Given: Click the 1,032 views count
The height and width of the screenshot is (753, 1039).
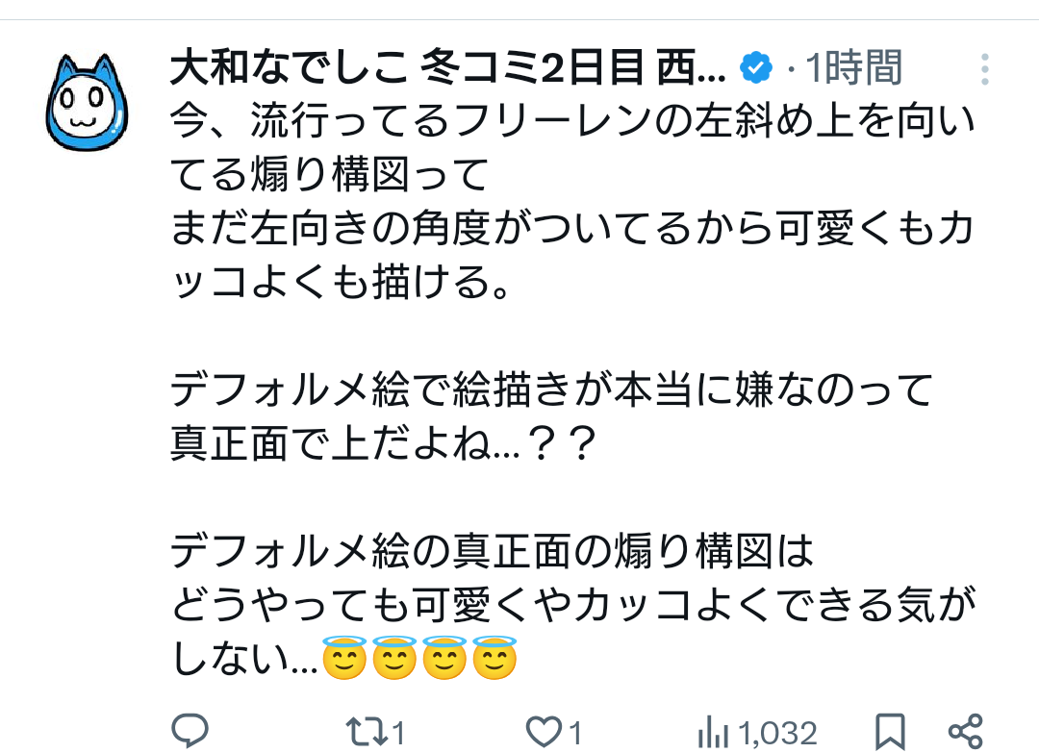Looking at the screenshot, I should 780,734.
